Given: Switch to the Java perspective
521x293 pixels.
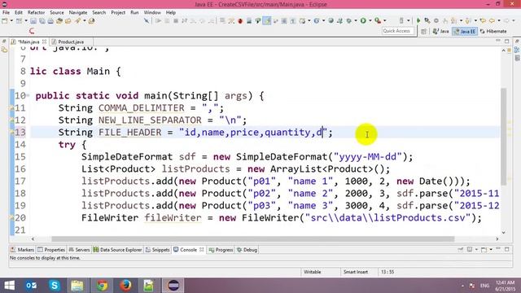Looking at the screenshot, I should tap(441, 31).
